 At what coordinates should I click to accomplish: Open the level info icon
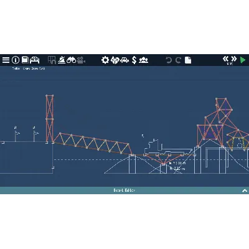16,60
